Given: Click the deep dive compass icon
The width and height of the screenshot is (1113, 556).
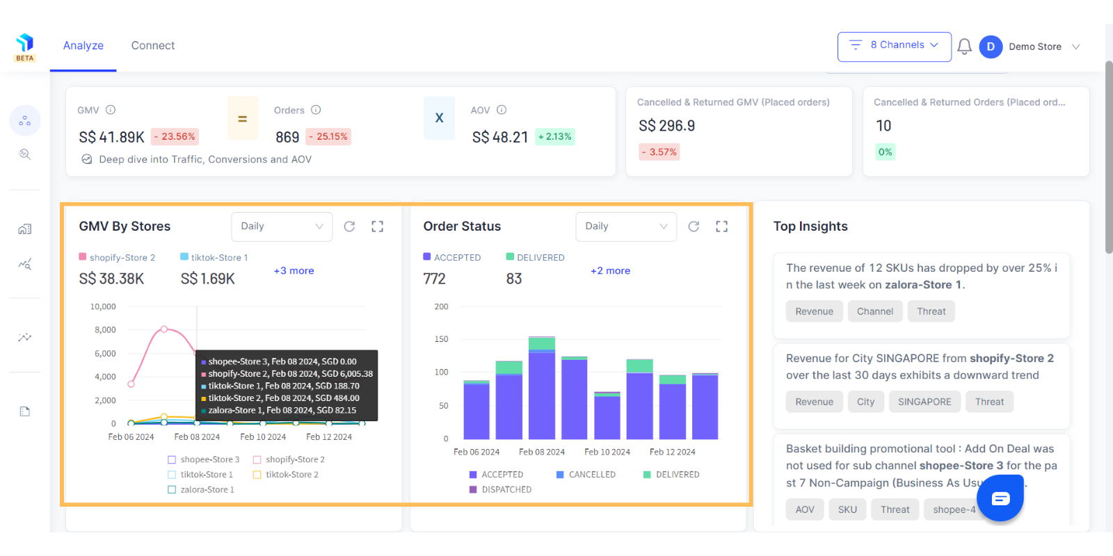Looking at the screenshot, I should coord(87,159).
